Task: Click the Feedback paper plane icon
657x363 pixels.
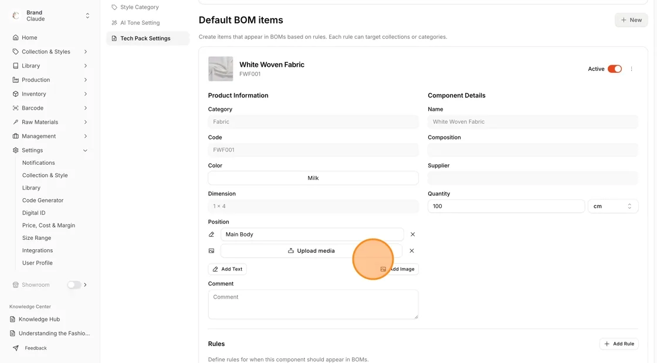Action: pos(15,348)
